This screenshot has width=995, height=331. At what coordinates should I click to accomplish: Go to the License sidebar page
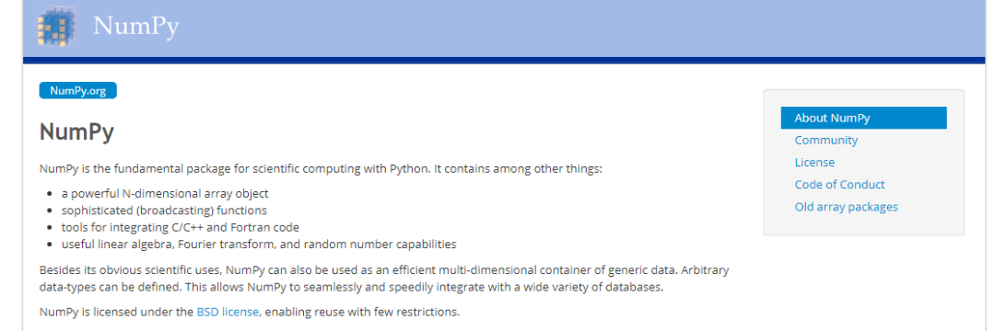point(814,162)
